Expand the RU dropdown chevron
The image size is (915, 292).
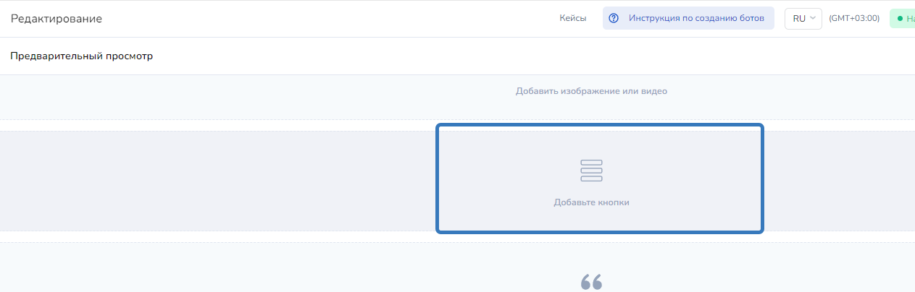(x=813, y=19)
